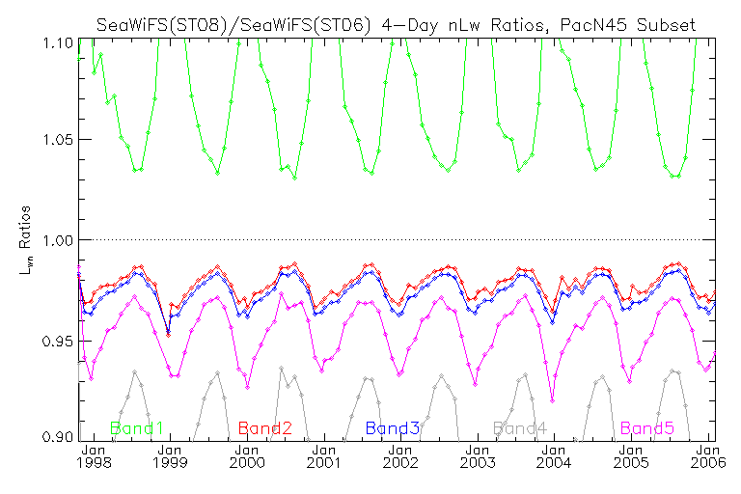
Task: Click the y-axis value 1.05
Action: [x=58, y=140]
